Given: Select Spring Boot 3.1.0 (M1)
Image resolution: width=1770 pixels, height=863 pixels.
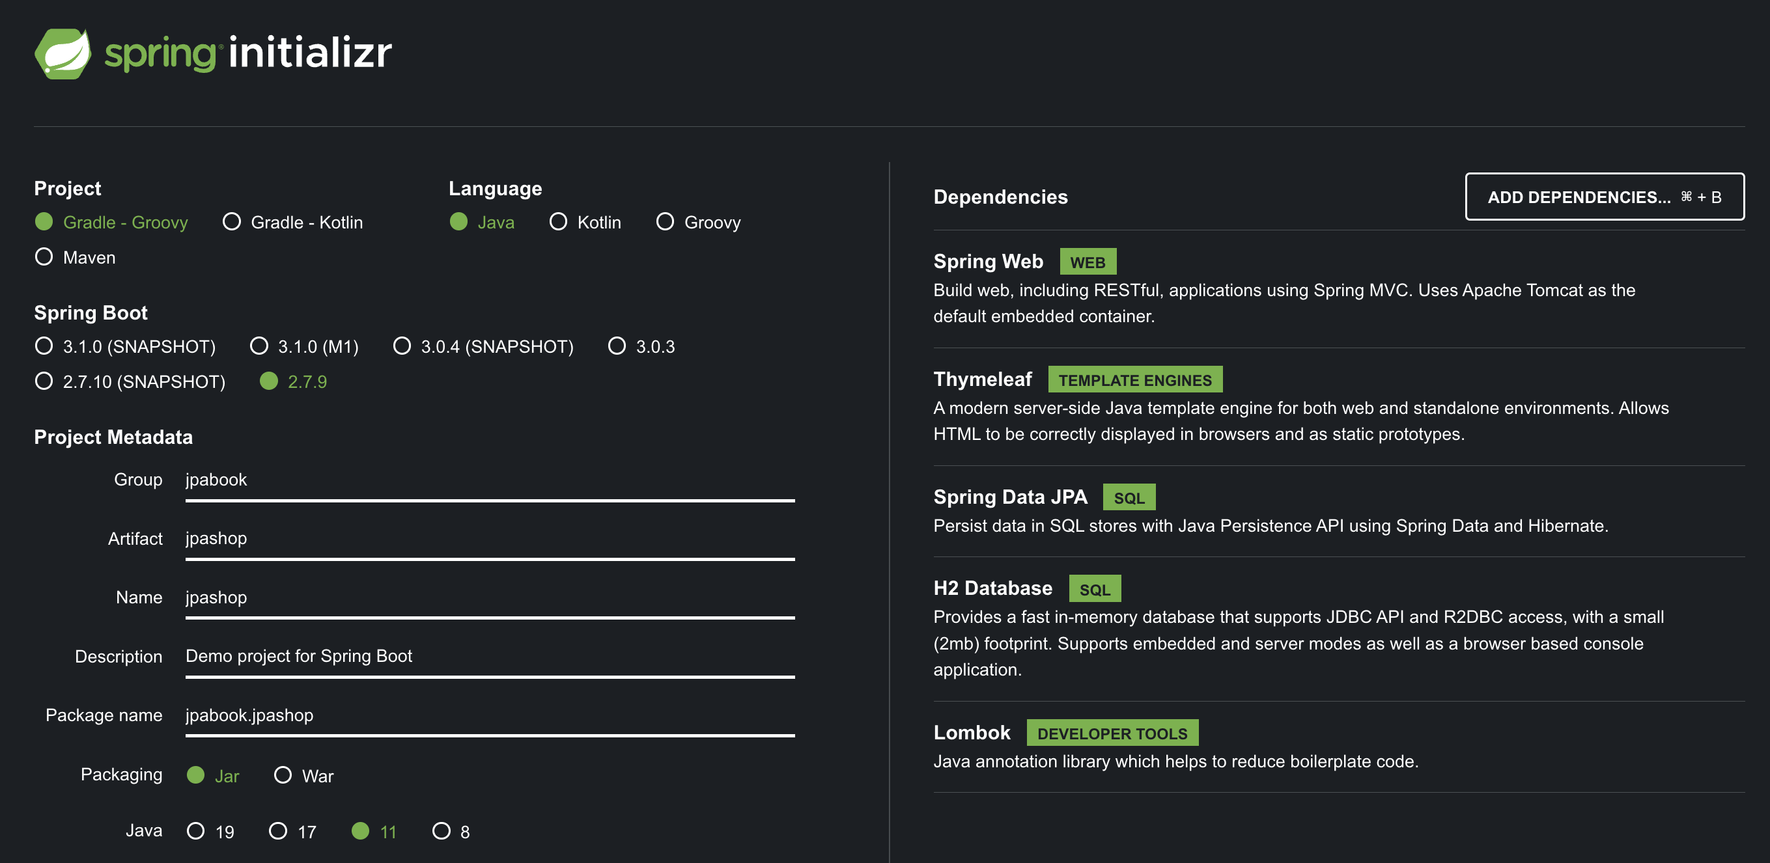Looking at the screenshot, I should point(304,346).
